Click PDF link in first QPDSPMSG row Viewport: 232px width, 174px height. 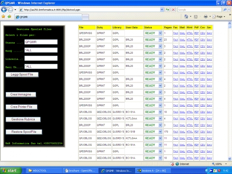(196, 33)
